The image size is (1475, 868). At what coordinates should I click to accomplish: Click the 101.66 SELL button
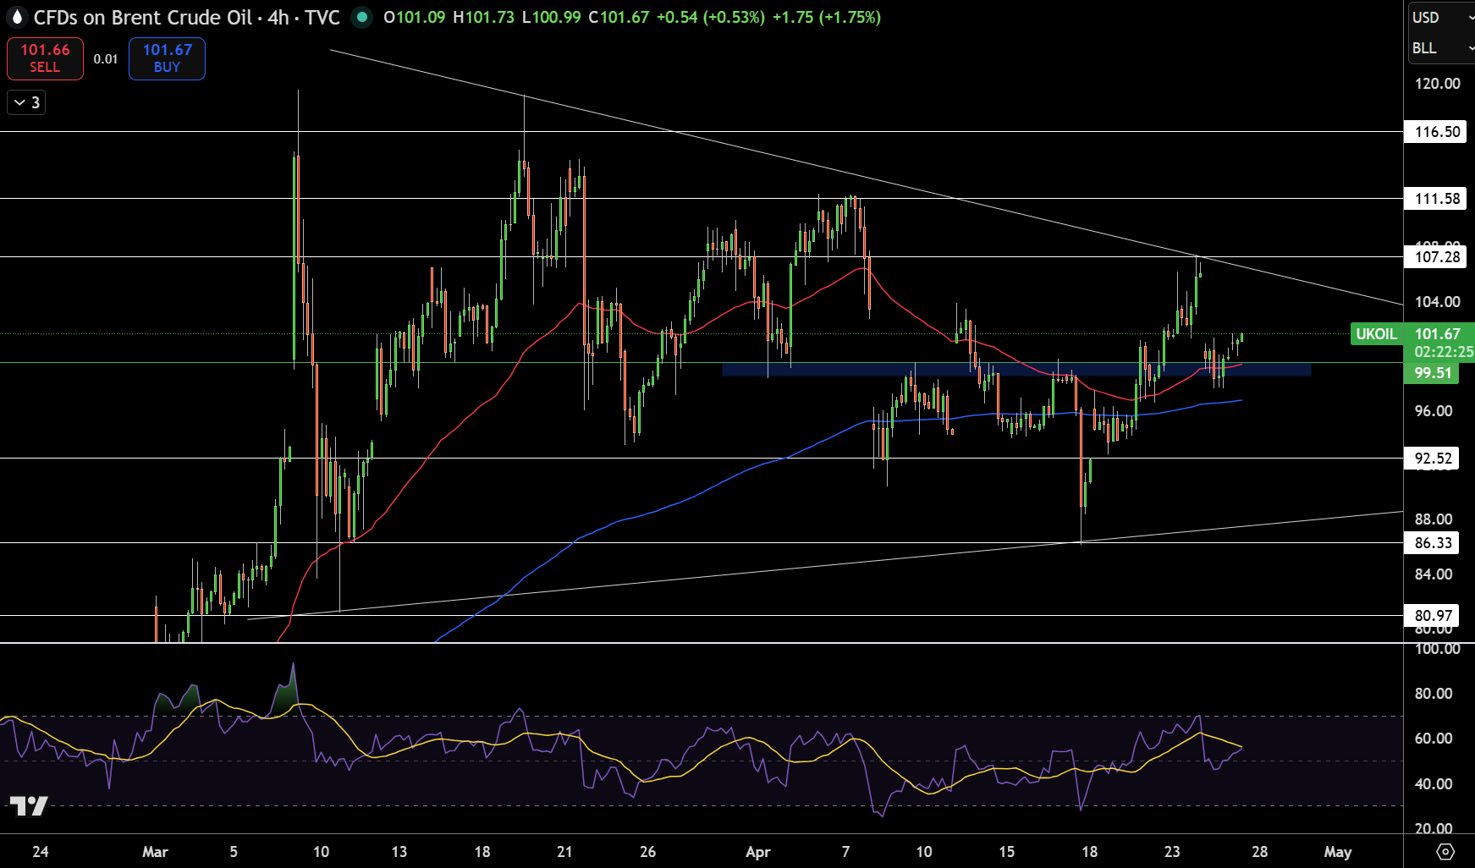45,58
